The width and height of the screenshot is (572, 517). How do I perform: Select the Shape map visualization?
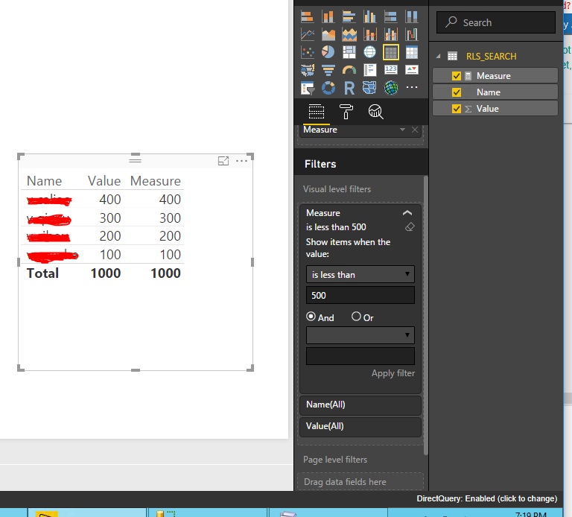point(370,88)
